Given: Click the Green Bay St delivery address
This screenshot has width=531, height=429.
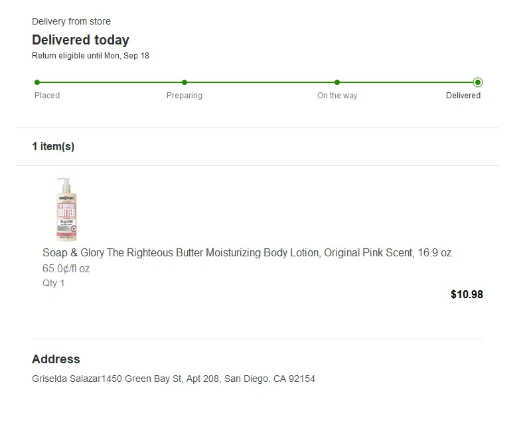Looking at the screenshot, I should pos(173,379).
